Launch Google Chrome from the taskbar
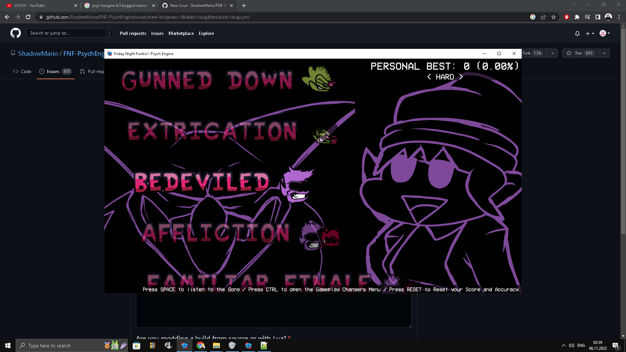This screenshot has height=352, width=626. pos(201,345)
